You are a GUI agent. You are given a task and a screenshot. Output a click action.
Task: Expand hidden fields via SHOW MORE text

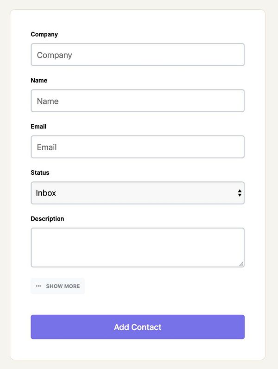click(63, 286)
